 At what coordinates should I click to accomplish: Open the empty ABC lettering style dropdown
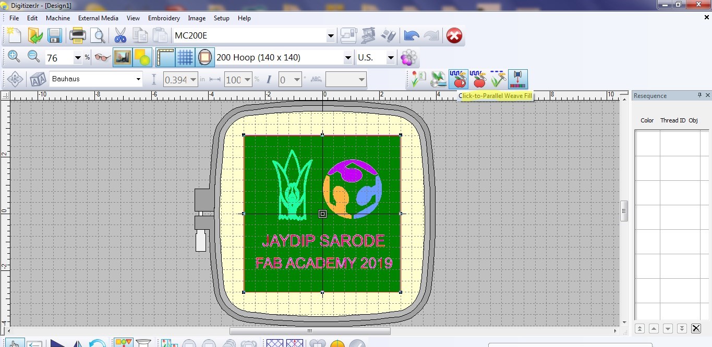click(361, 80)
